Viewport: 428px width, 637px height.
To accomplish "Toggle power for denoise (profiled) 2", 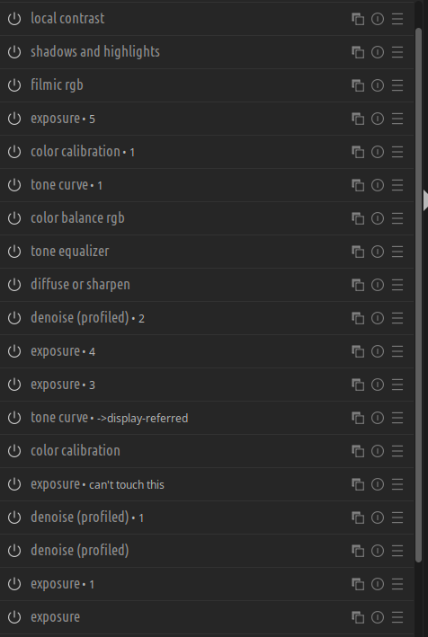I will click(x=14, y=318).
